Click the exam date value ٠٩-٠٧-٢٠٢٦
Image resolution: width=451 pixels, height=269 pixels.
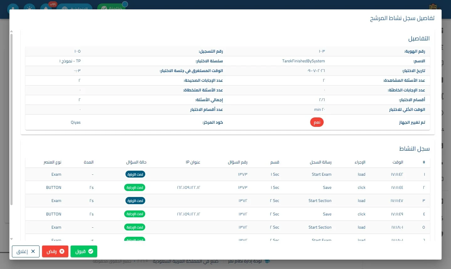(316, 71)
